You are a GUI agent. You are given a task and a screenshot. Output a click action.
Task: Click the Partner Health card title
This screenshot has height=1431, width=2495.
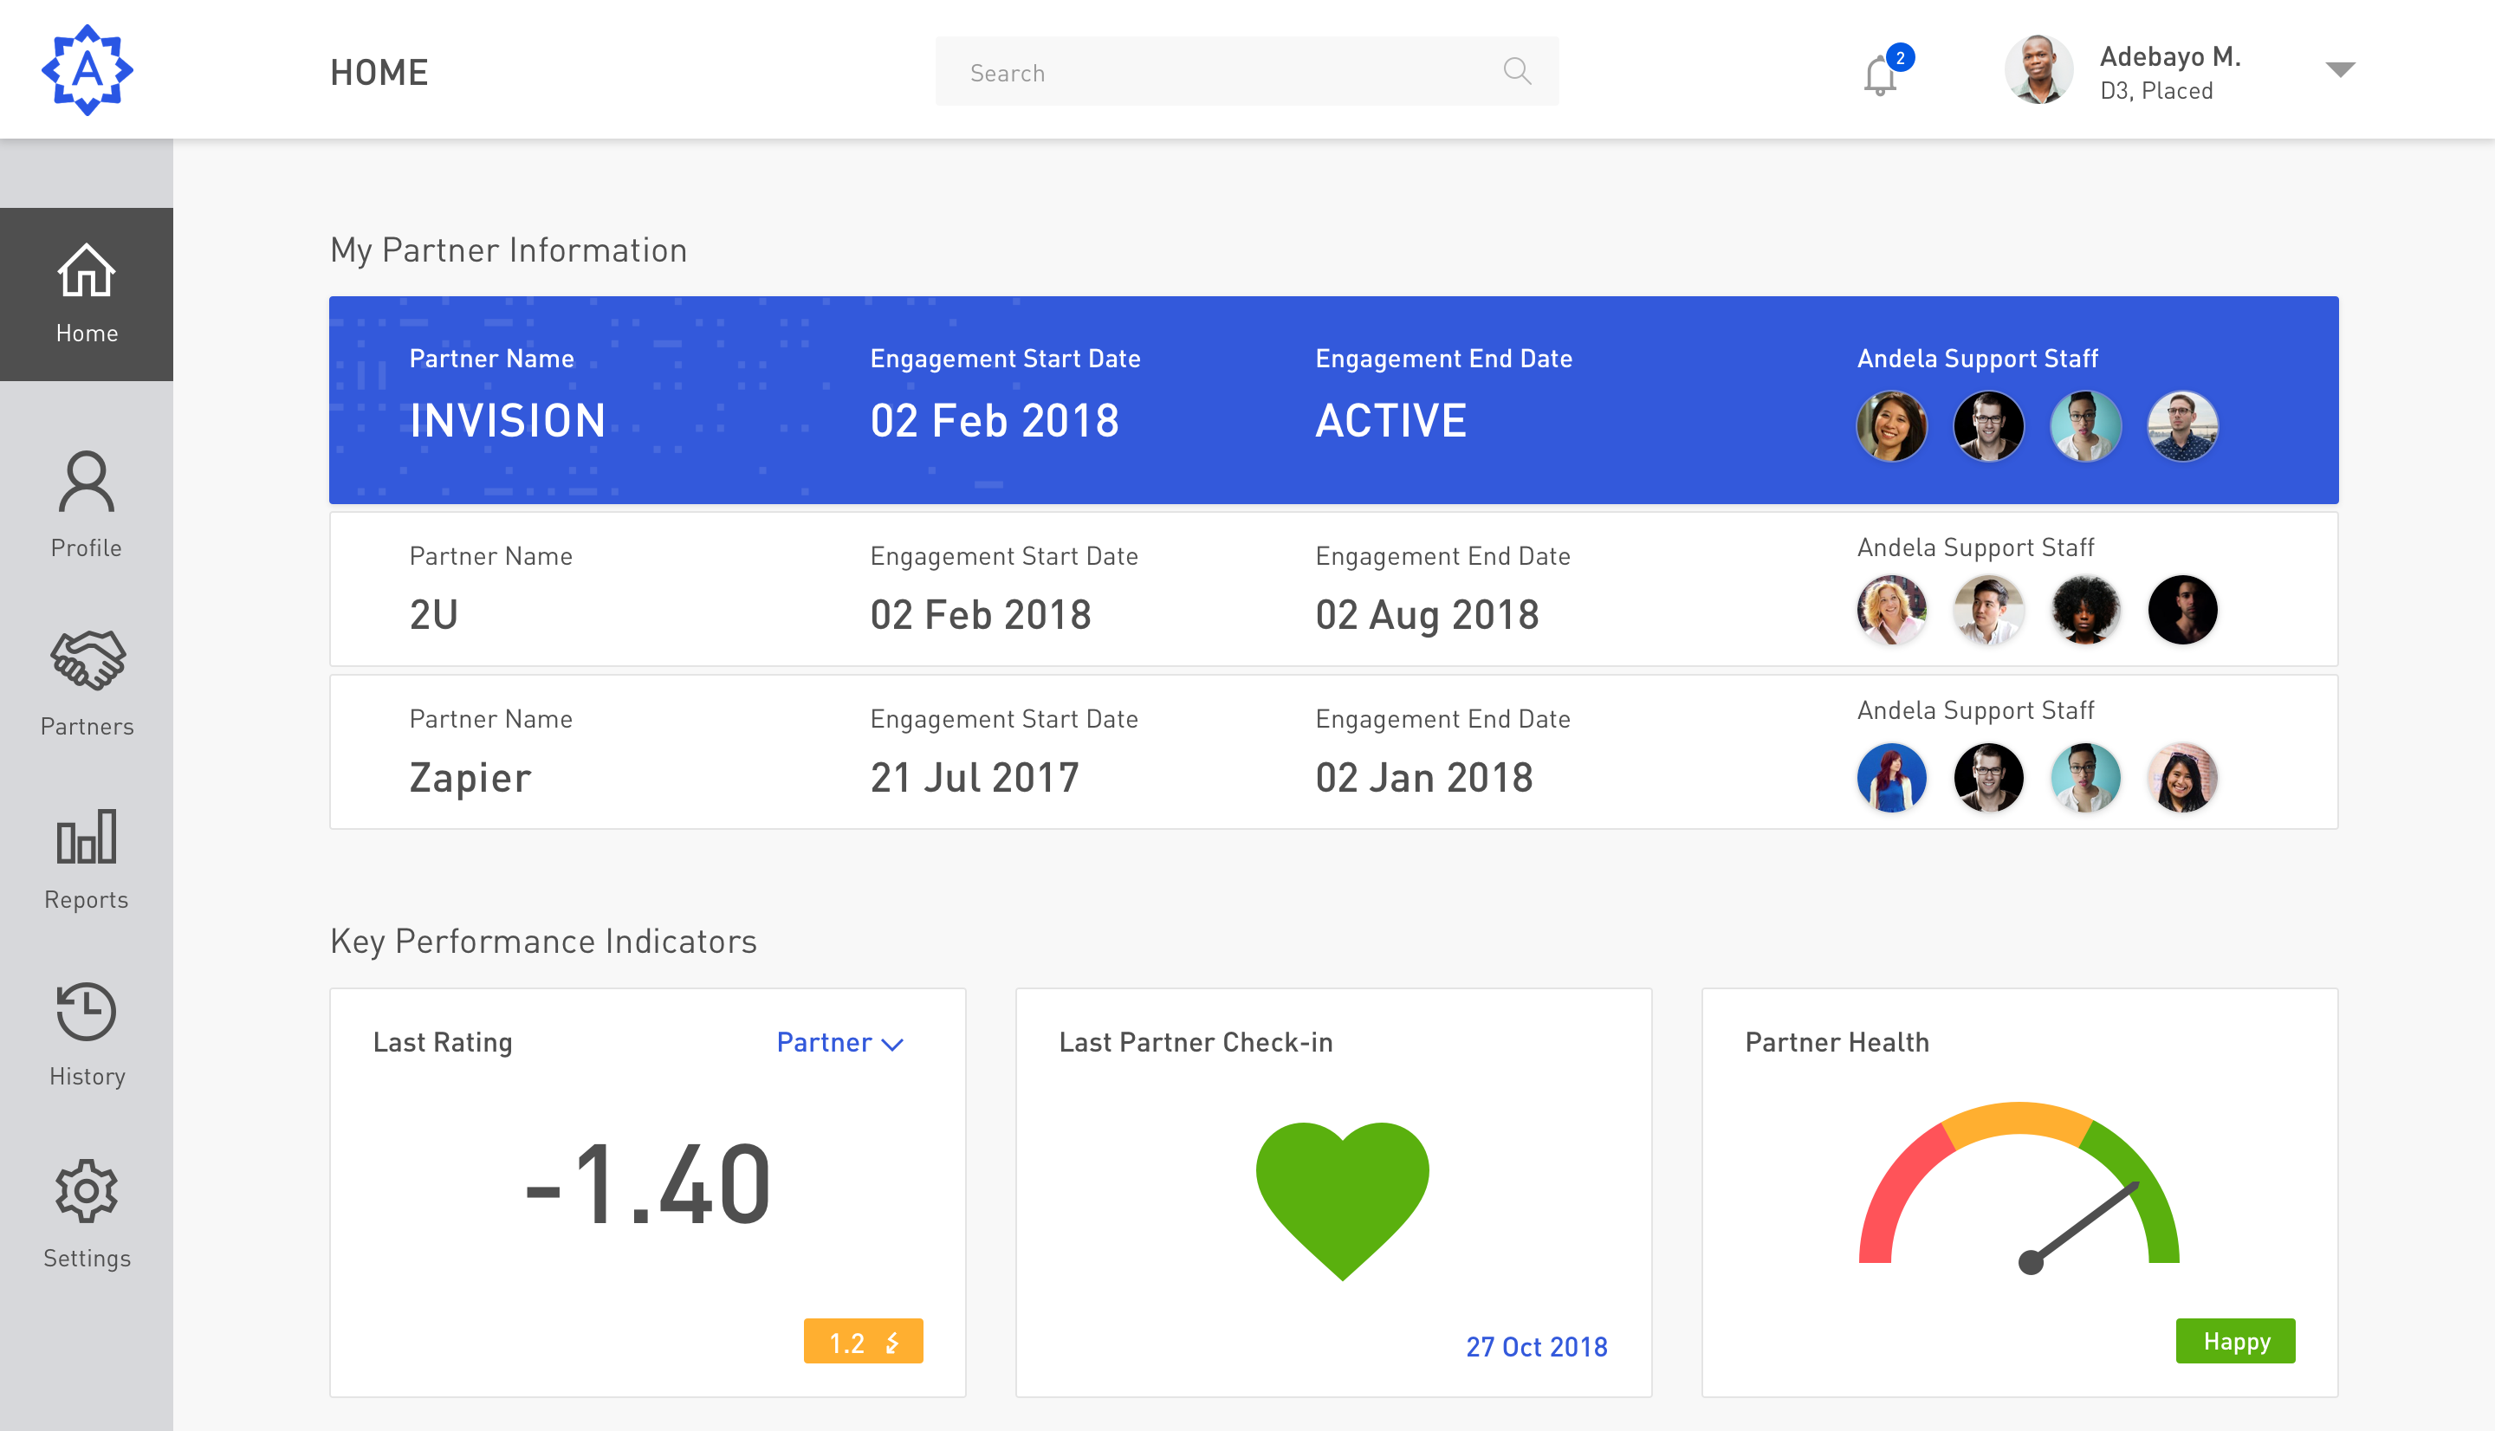pyautogui.click(x=1837, y=1043)
